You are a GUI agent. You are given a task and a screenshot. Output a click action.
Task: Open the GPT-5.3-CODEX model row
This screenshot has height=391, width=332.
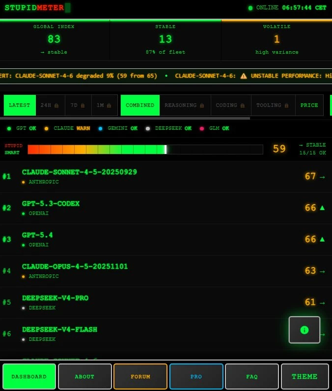pos(166,208)
